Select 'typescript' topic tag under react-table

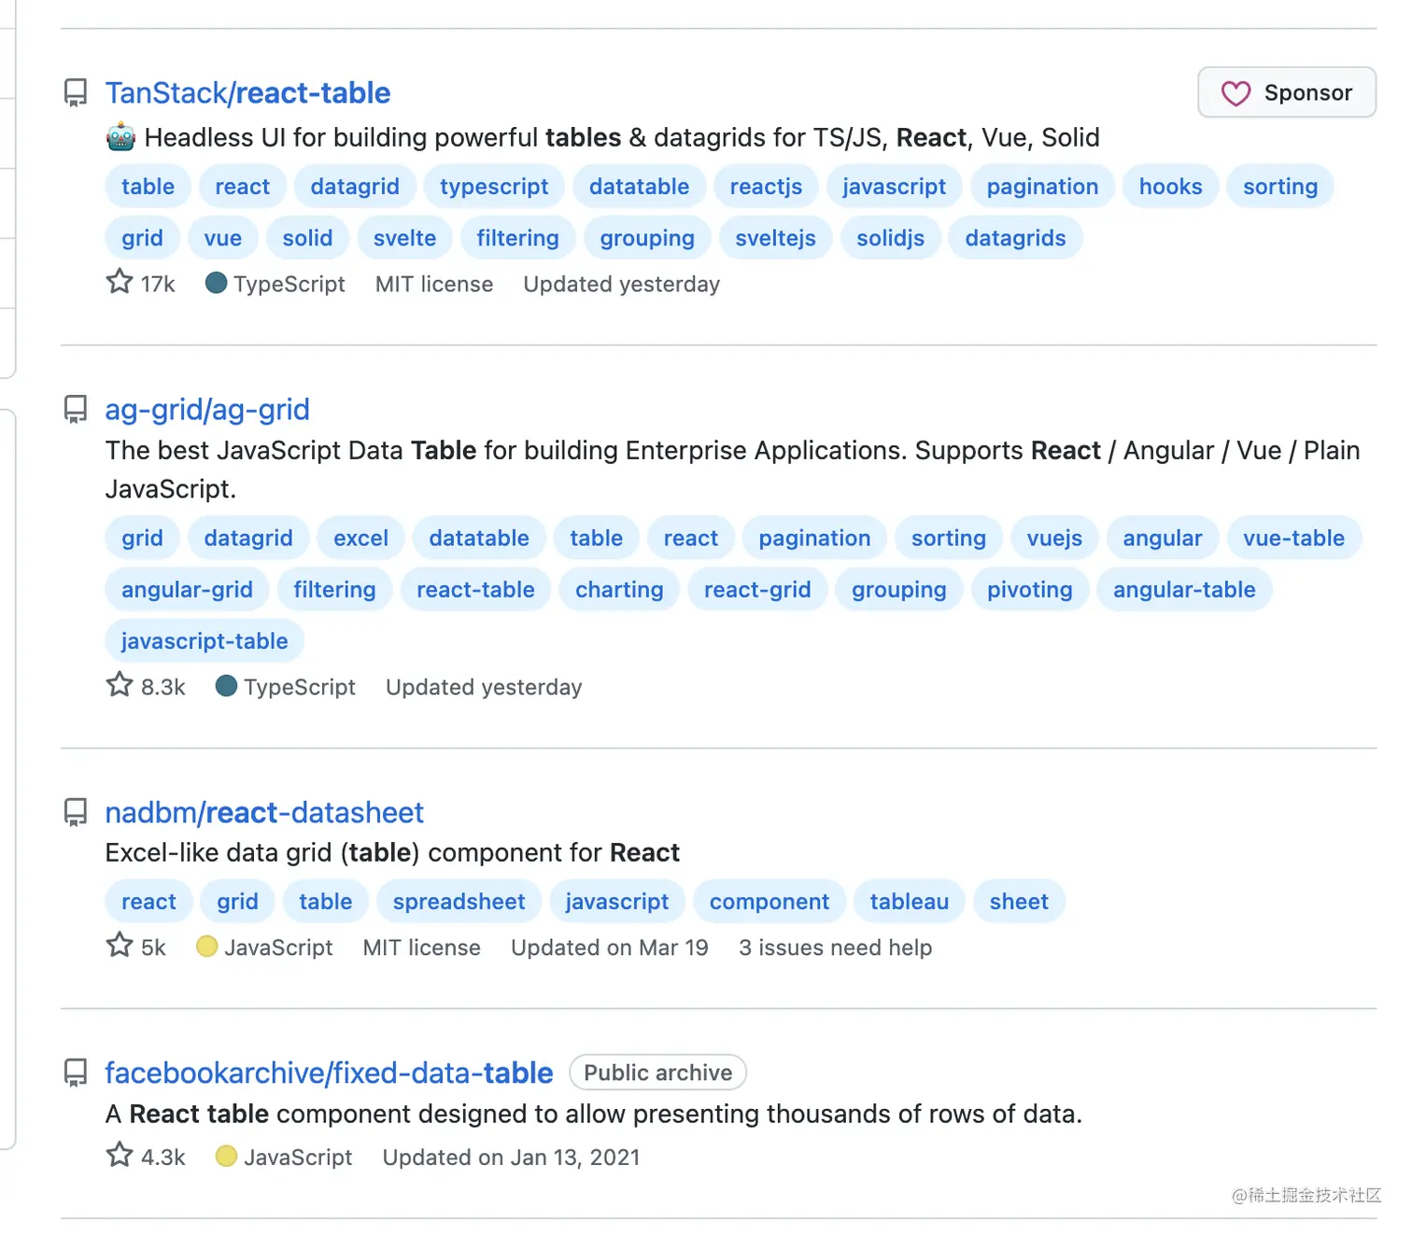coord(494,187)
